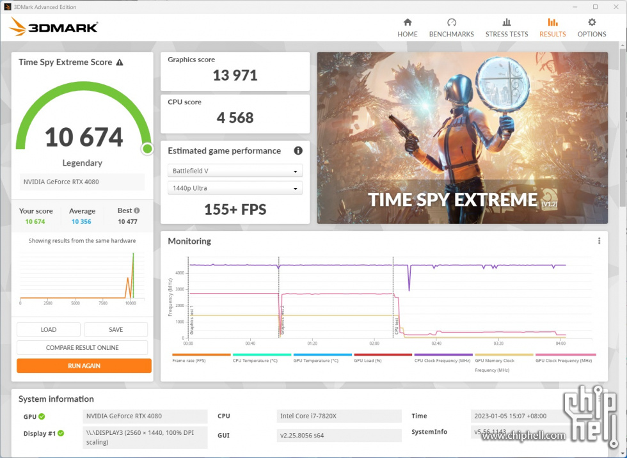The height and width of the screenshot is (458, 627).
Task: Toggle the GPU Temperature legend color
Action: [x=322, y=354]
